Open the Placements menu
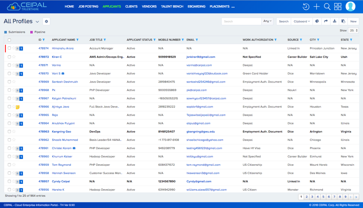Screen dimensions: 363x208 coord(219,6)
